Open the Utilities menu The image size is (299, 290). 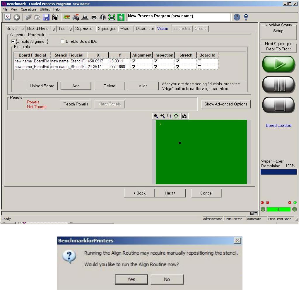pyautogui.click(x=45, y=9)
